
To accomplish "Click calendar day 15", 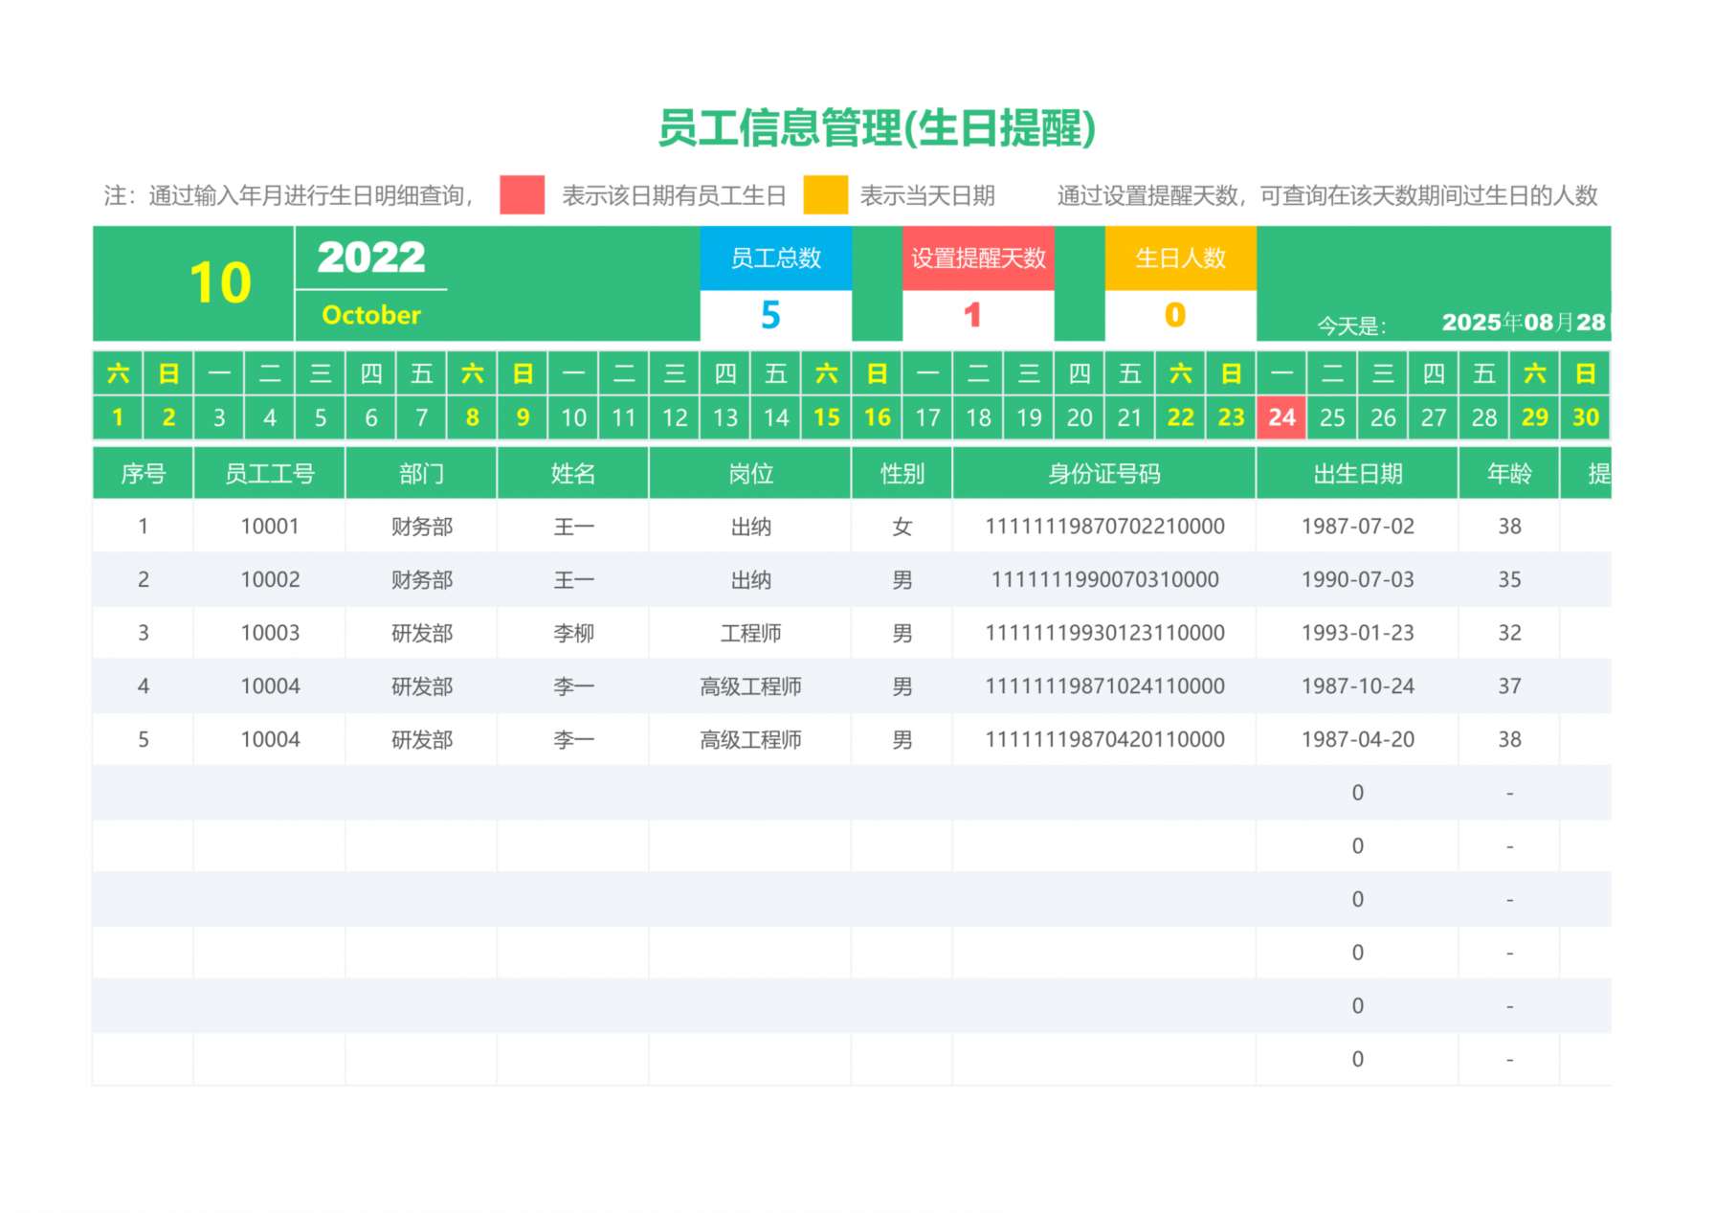I will pos(826,417).
